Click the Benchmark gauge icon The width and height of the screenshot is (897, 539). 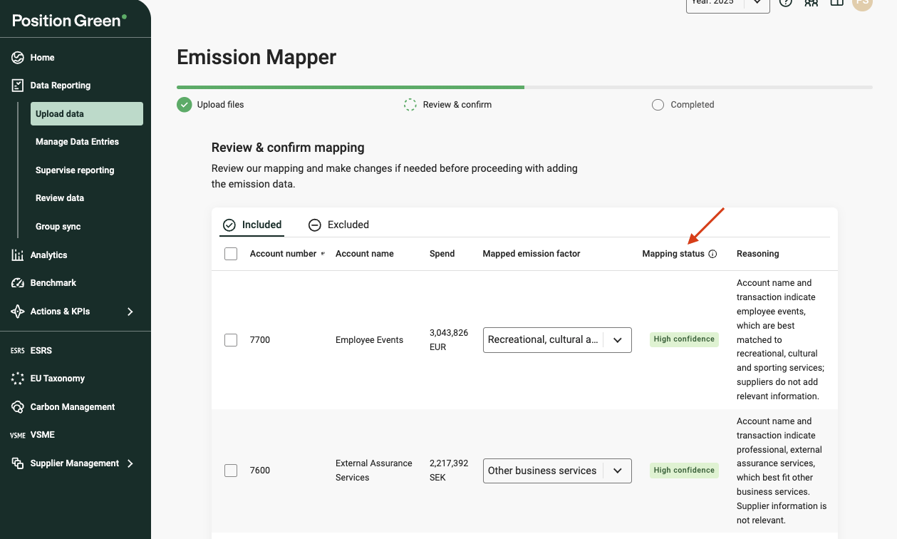click(x=18, y=283)
